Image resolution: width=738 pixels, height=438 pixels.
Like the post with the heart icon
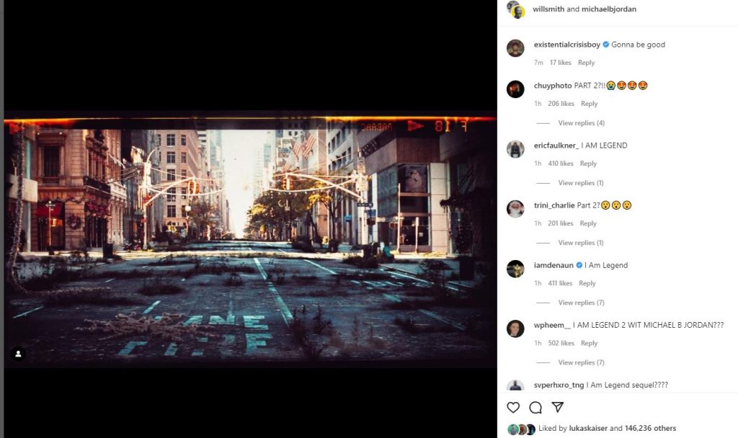pyautogui.click(x=513, y=408)
